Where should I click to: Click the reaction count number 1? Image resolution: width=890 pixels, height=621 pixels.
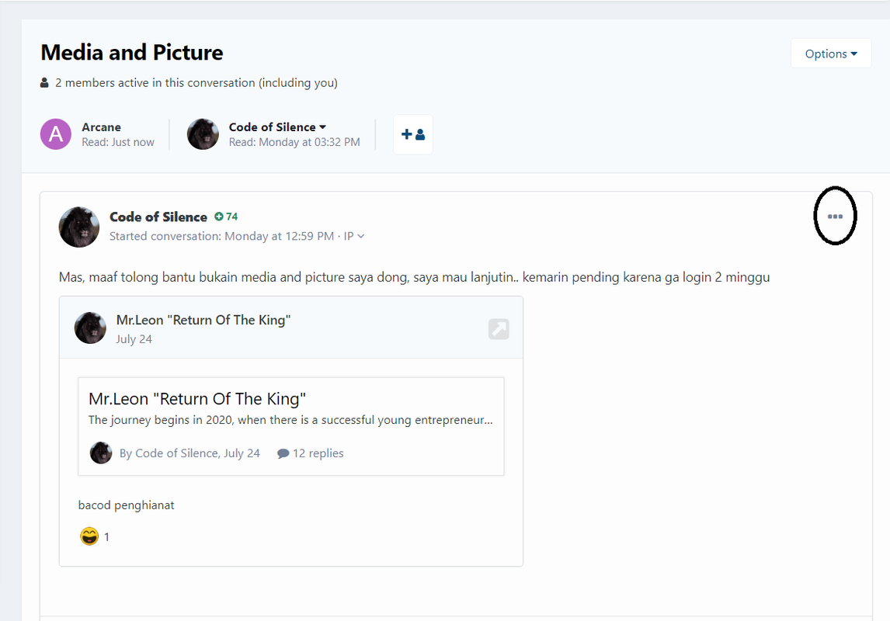click(106, 537)
